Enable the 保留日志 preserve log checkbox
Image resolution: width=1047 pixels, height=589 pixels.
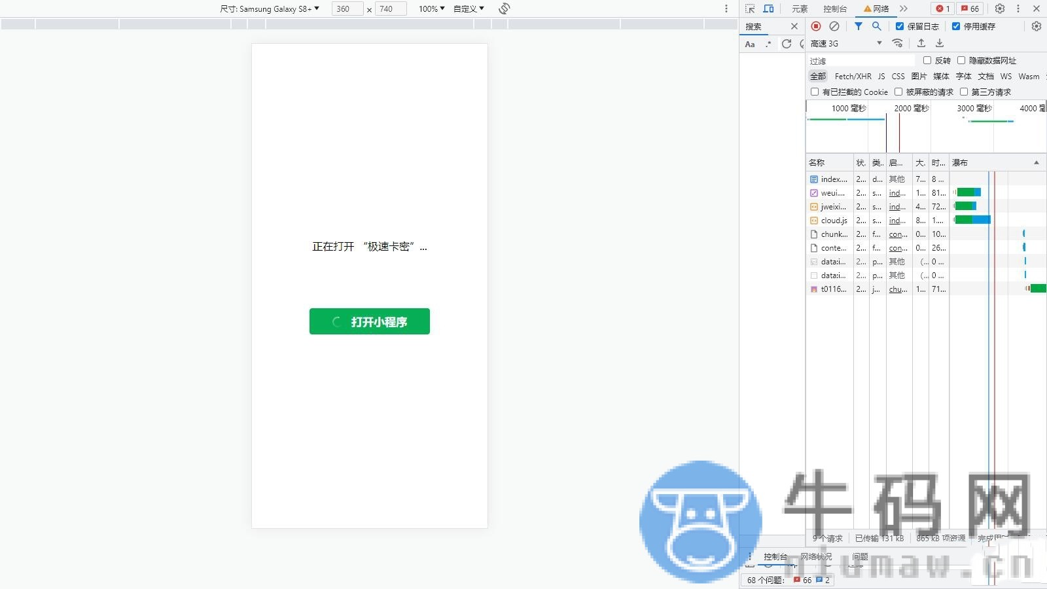pos(900,26)
